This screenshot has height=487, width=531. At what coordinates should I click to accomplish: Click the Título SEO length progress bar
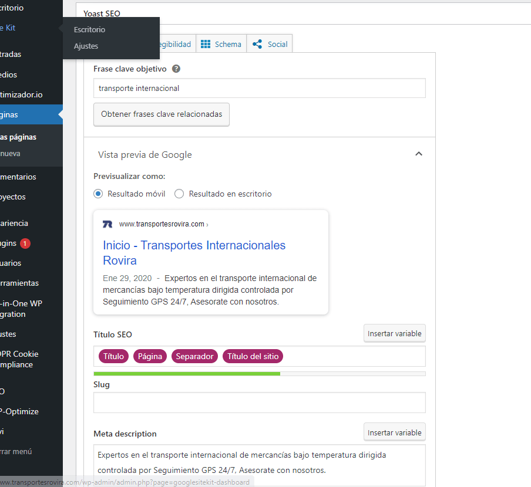click(x=260, y=374)
